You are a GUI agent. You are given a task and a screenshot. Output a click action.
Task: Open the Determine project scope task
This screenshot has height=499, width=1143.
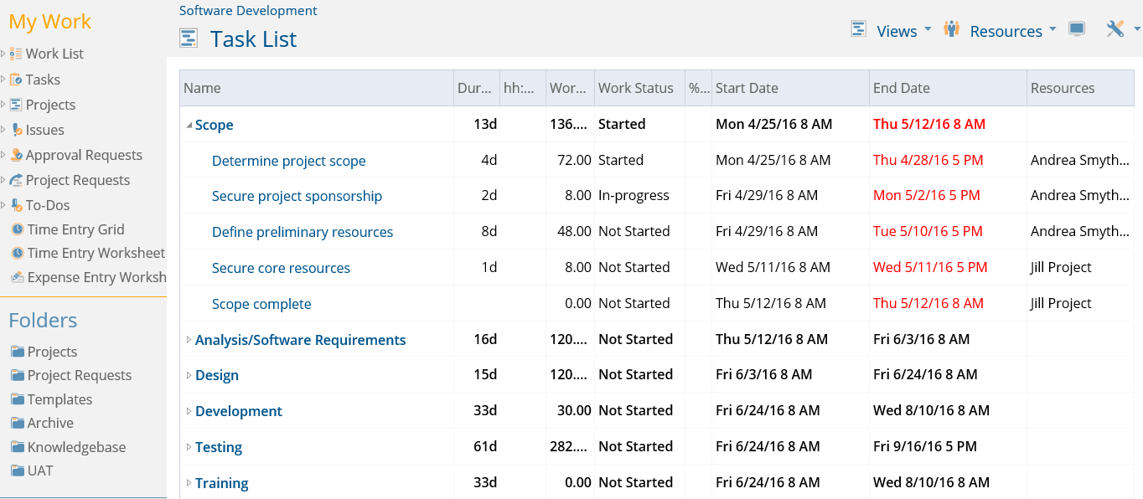tap(289, 161)
